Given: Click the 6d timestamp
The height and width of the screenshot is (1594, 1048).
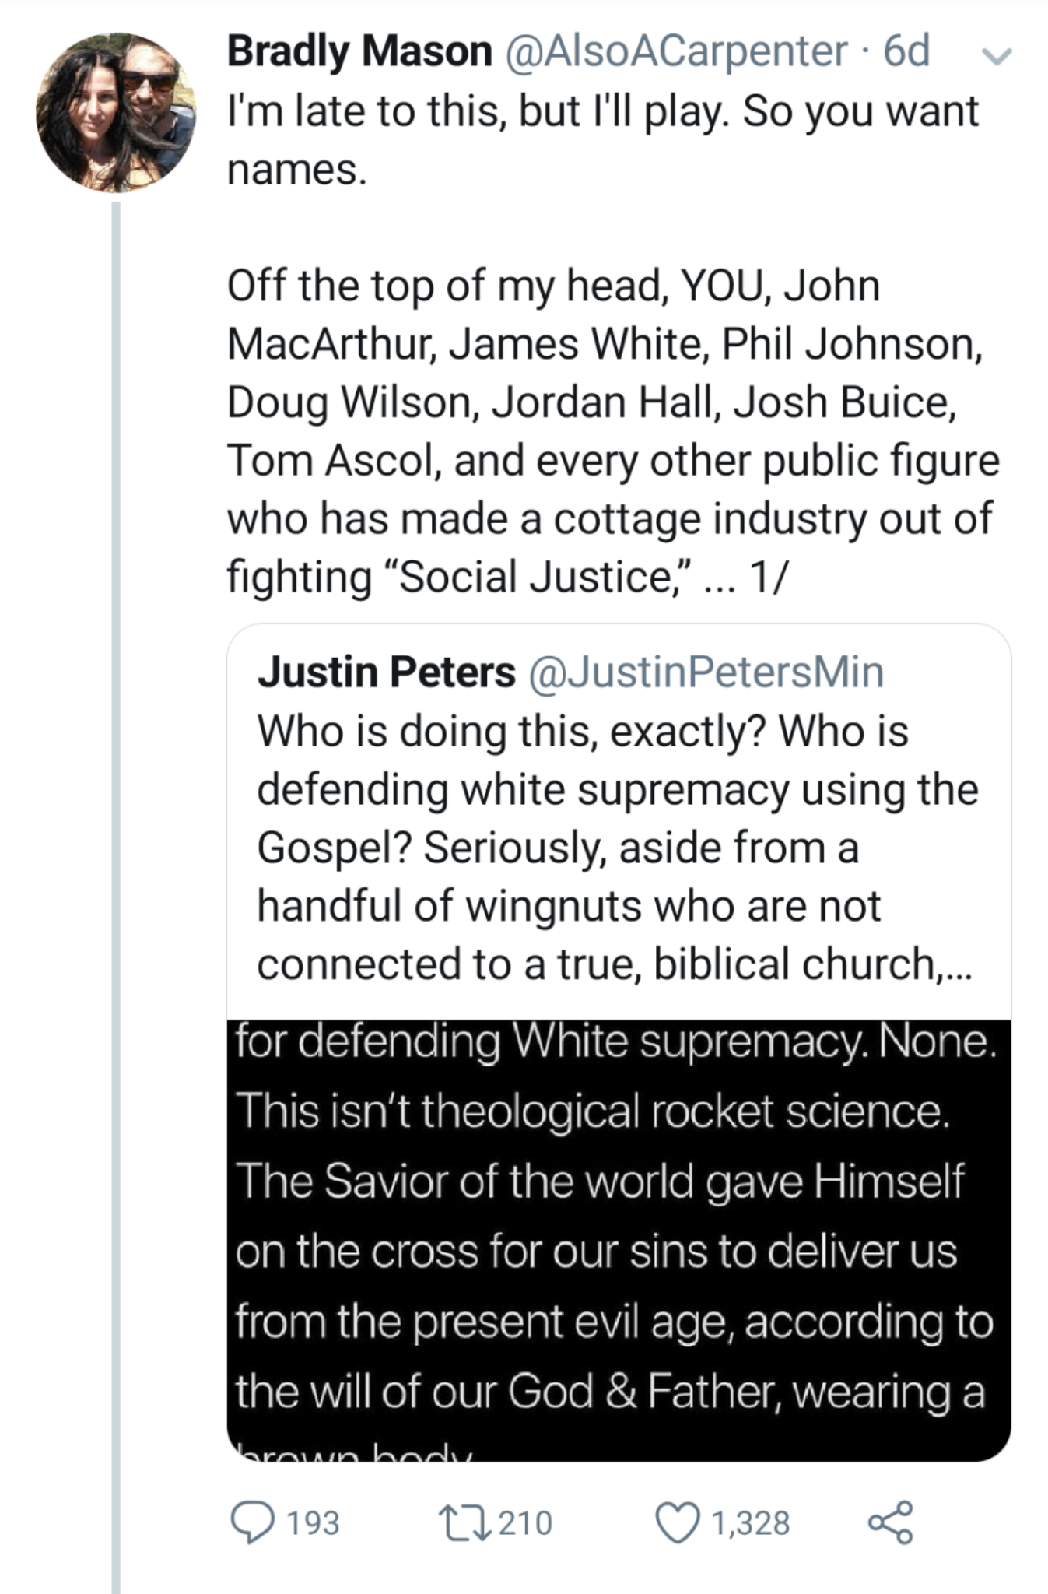Looking at the screenshot, I should tap(906, 51).
